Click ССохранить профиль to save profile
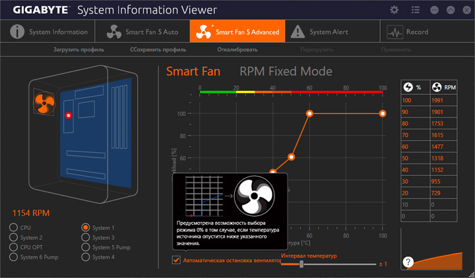The height and width of the screenshot is (278, 475). click(x=158, y=49)
